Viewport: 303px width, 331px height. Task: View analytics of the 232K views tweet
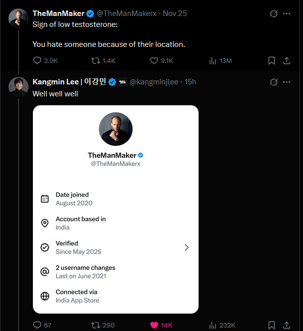(x=212, y=325)
